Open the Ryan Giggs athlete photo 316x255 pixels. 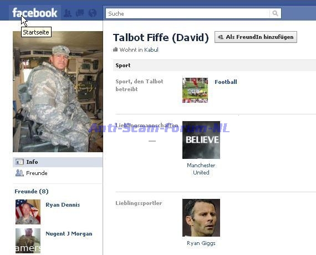pos(201,218)
